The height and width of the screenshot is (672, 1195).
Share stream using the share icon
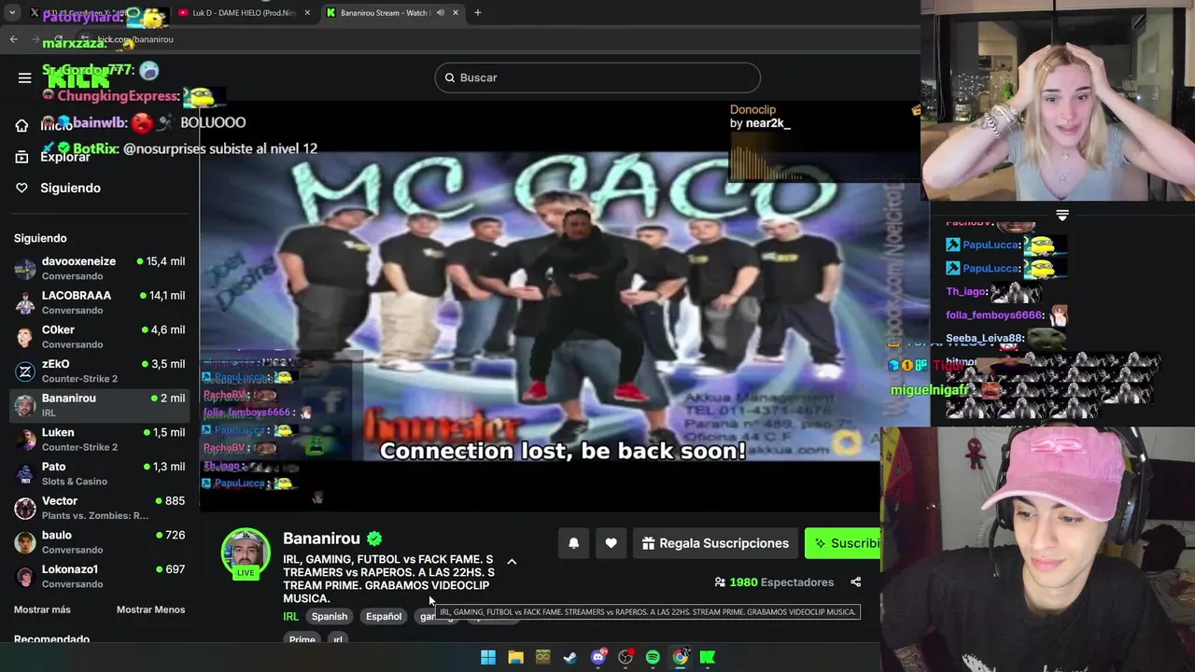pyautogui.click(x=855, y=582)
